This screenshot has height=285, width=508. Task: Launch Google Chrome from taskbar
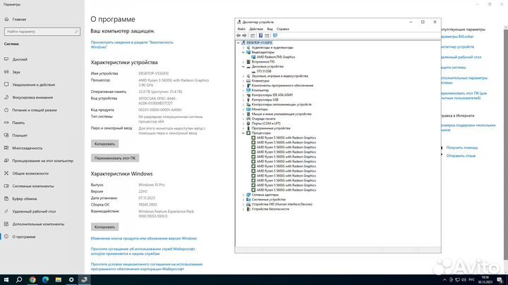pos(32,280)
